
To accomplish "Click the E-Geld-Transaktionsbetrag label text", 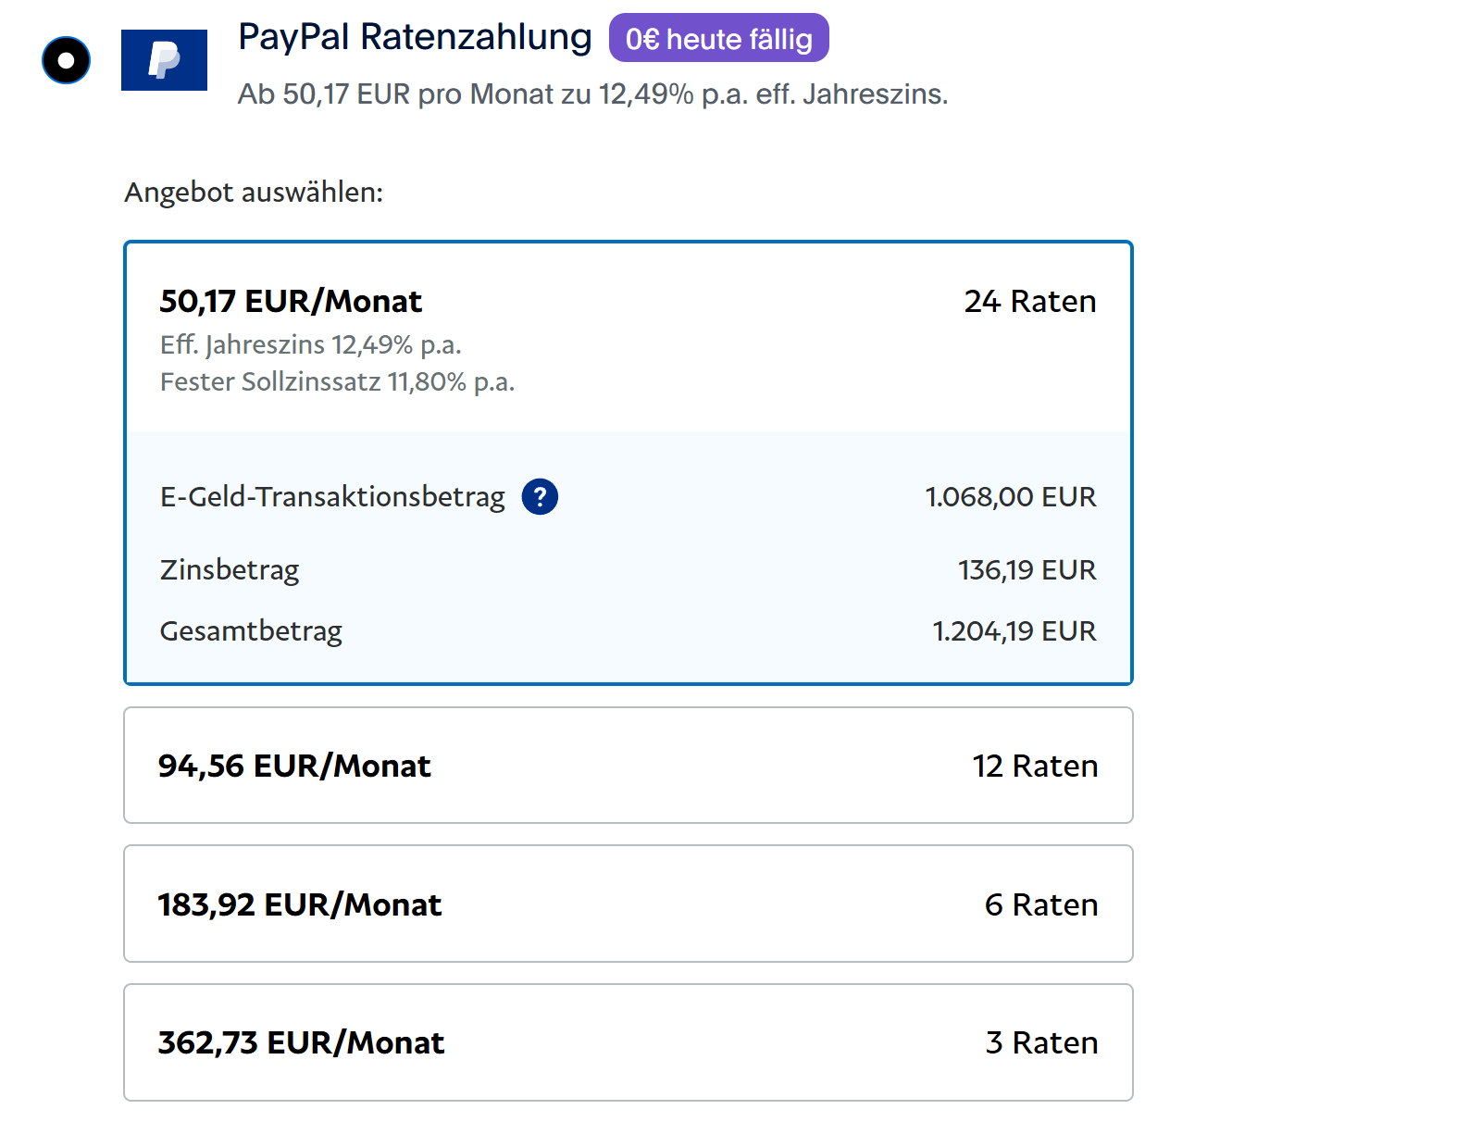I will tap(332, 497).
